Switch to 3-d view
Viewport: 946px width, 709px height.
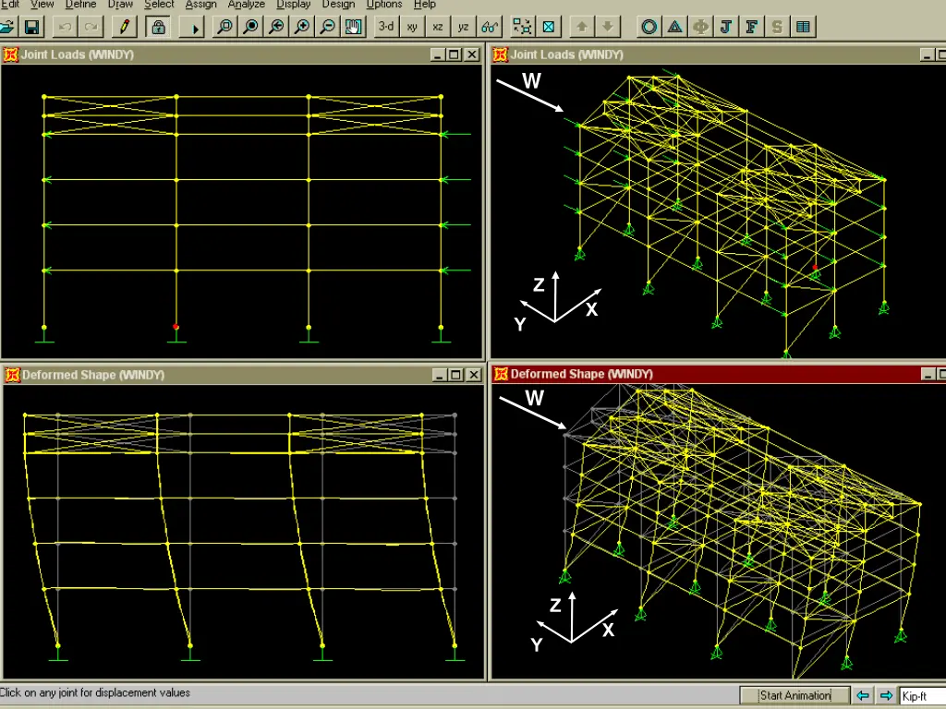coord(386,27)
